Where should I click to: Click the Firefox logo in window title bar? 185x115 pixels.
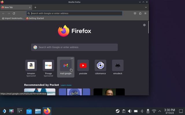pyautogui.click(x=2, y=2)
